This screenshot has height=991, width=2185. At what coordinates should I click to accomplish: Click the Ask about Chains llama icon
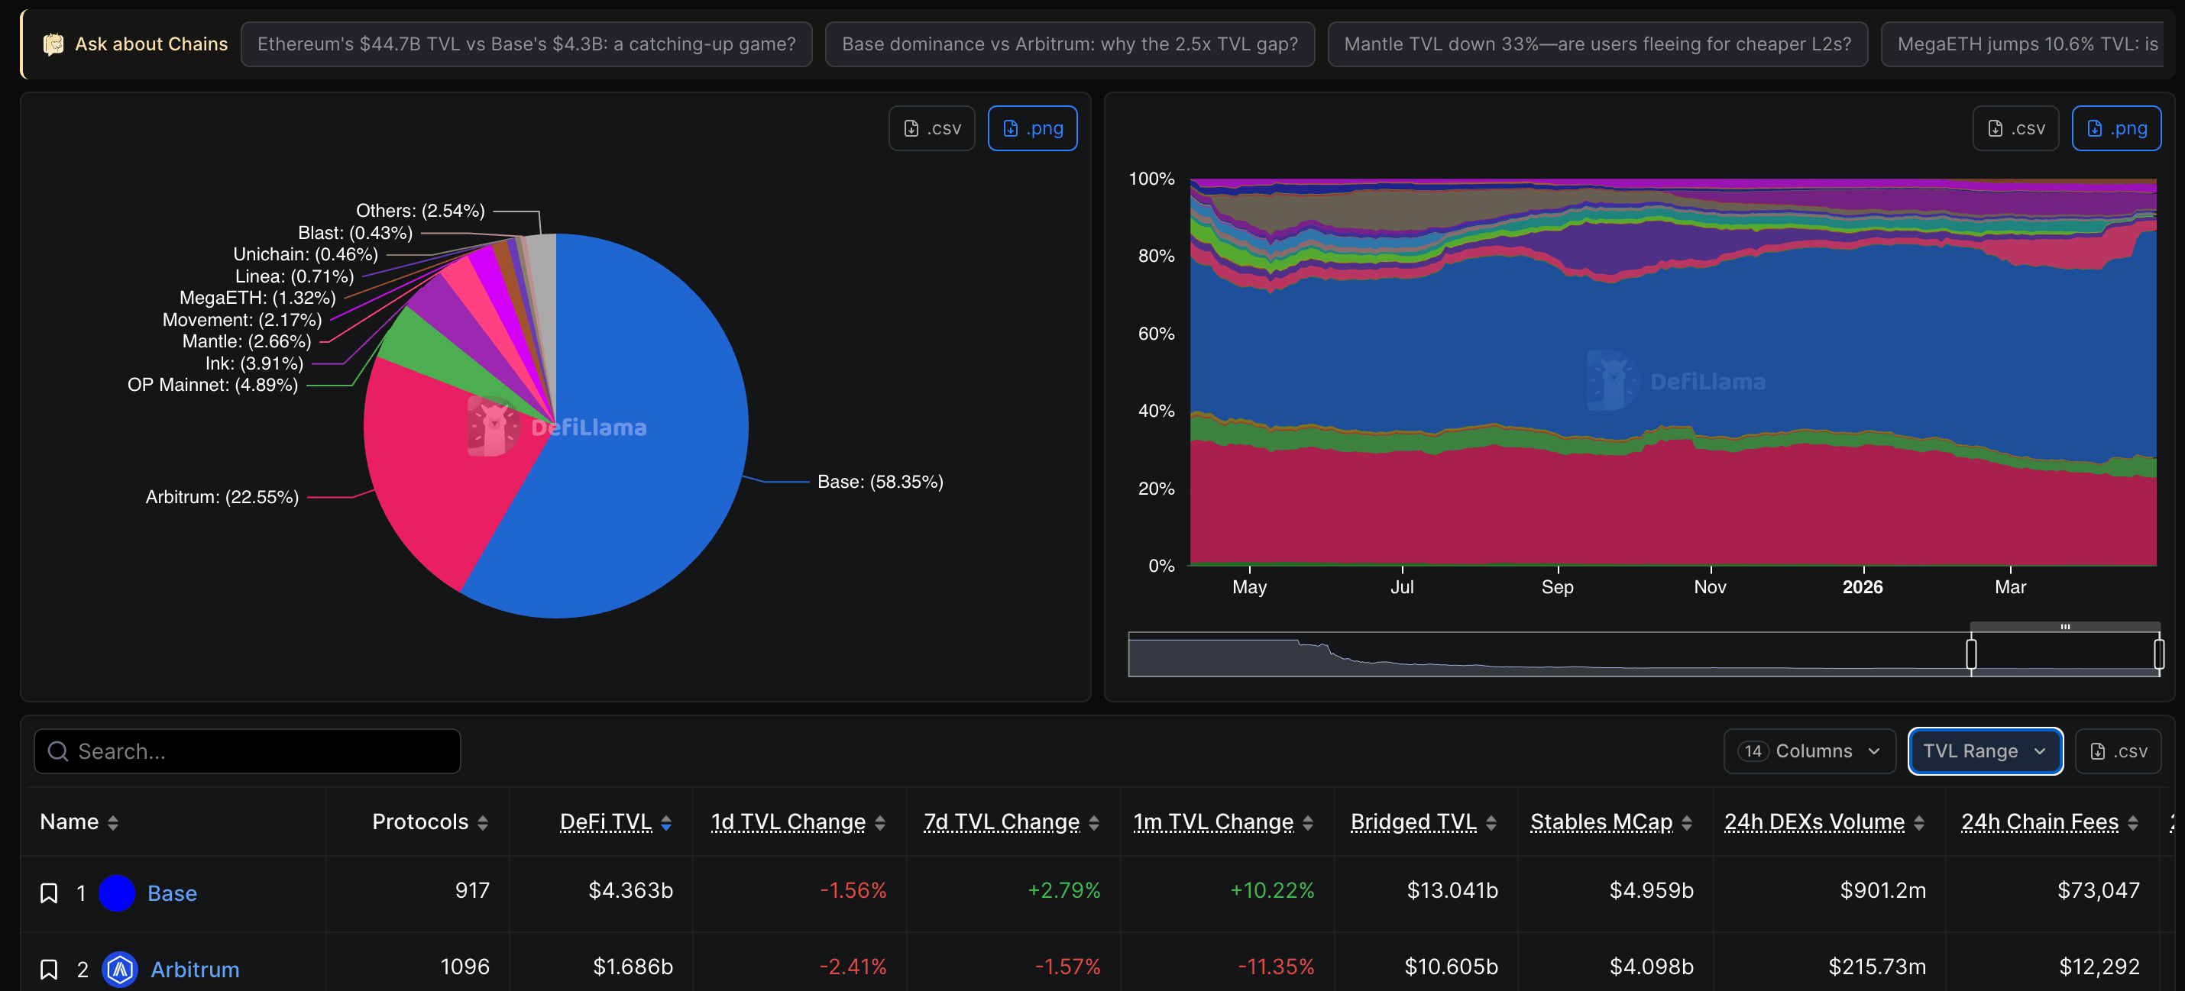[x=53, y=44]
